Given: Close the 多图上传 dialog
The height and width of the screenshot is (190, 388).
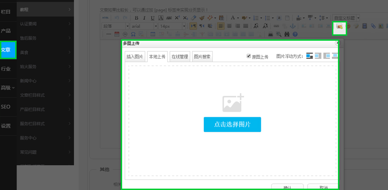Looking at the screenshot, I should pos(337,43).
